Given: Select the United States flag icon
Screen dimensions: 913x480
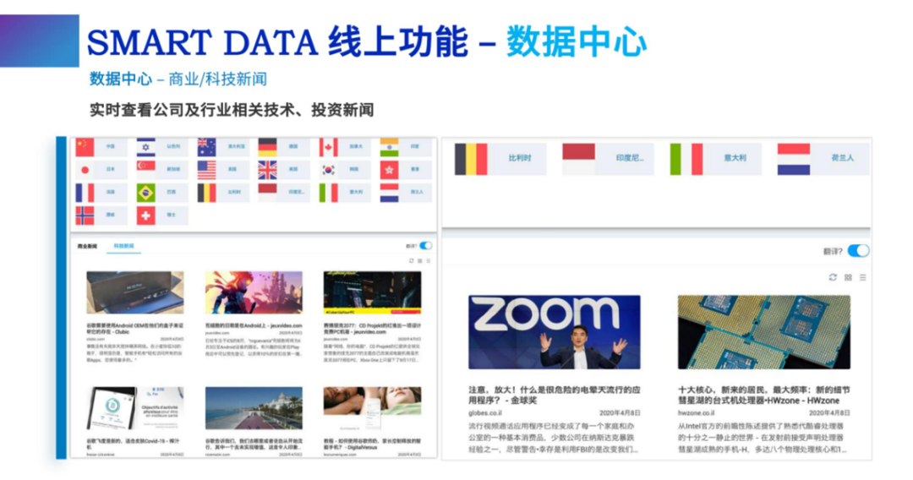Looking at the screenshot, I should coord(206,170).
